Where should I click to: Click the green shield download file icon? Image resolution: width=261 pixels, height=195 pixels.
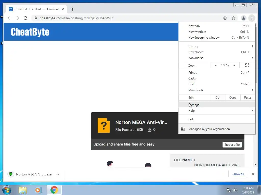tap(11, 174)
